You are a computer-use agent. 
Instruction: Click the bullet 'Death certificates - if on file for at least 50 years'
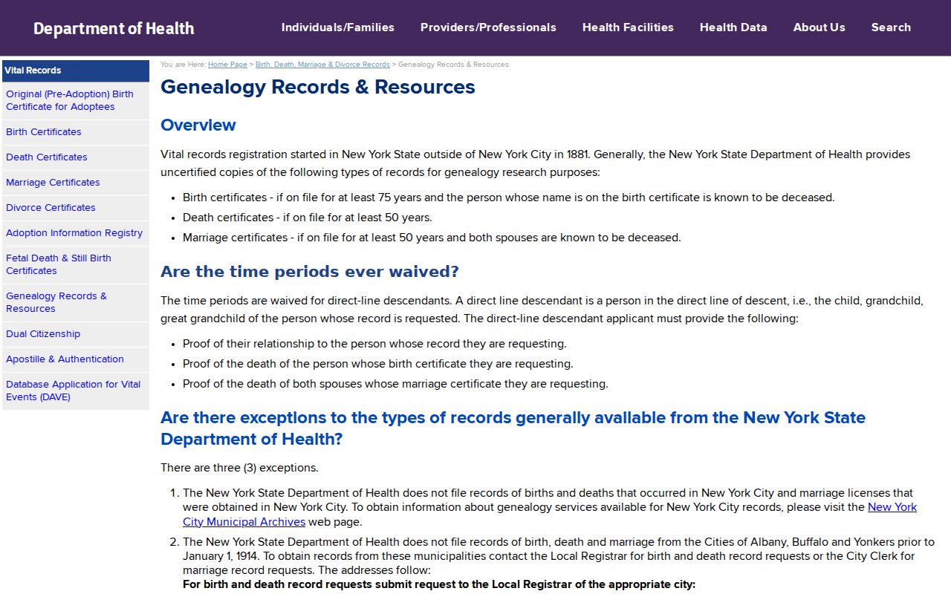[x=308, y=218]
